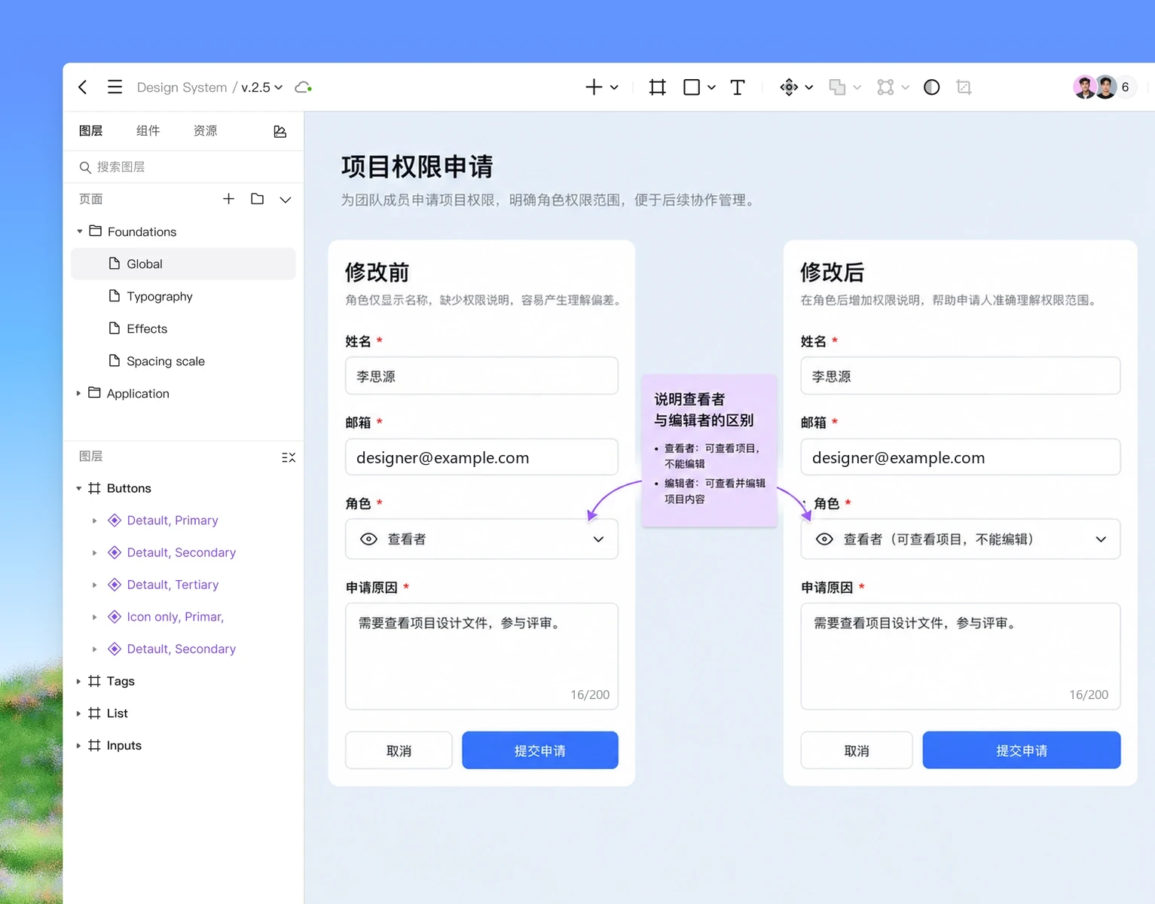The image size is (1155, 904).
Task: Click the 邮箱 field in 修改后 card
Action: tap(961, 457)
